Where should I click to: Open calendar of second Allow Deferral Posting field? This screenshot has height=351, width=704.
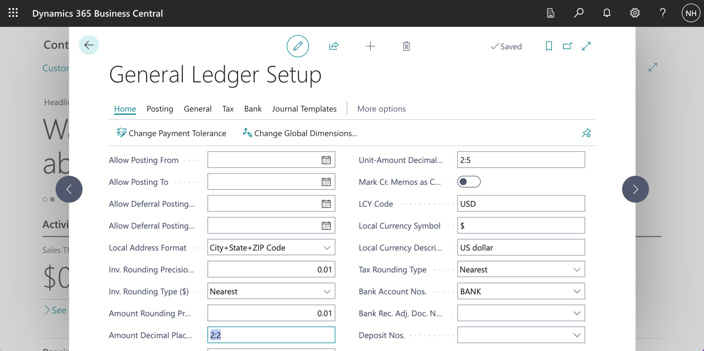(x=326, y=225)
